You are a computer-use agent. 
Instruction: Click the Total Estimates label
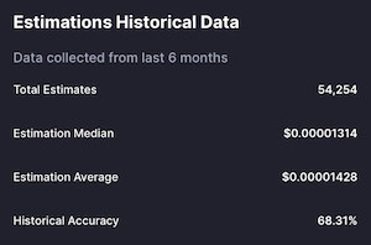tap(55, 89)
